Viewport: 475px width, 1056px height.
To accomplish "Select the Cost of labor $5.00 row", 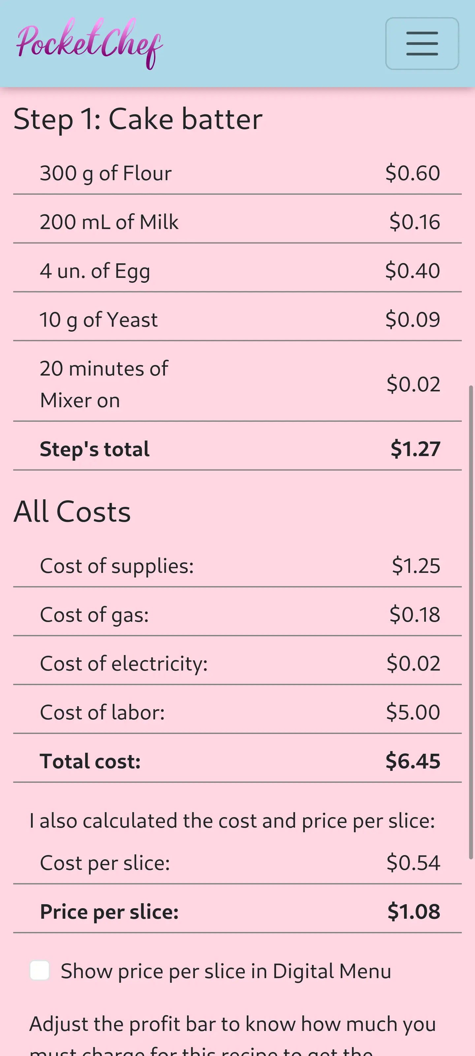I will (237, 712).
